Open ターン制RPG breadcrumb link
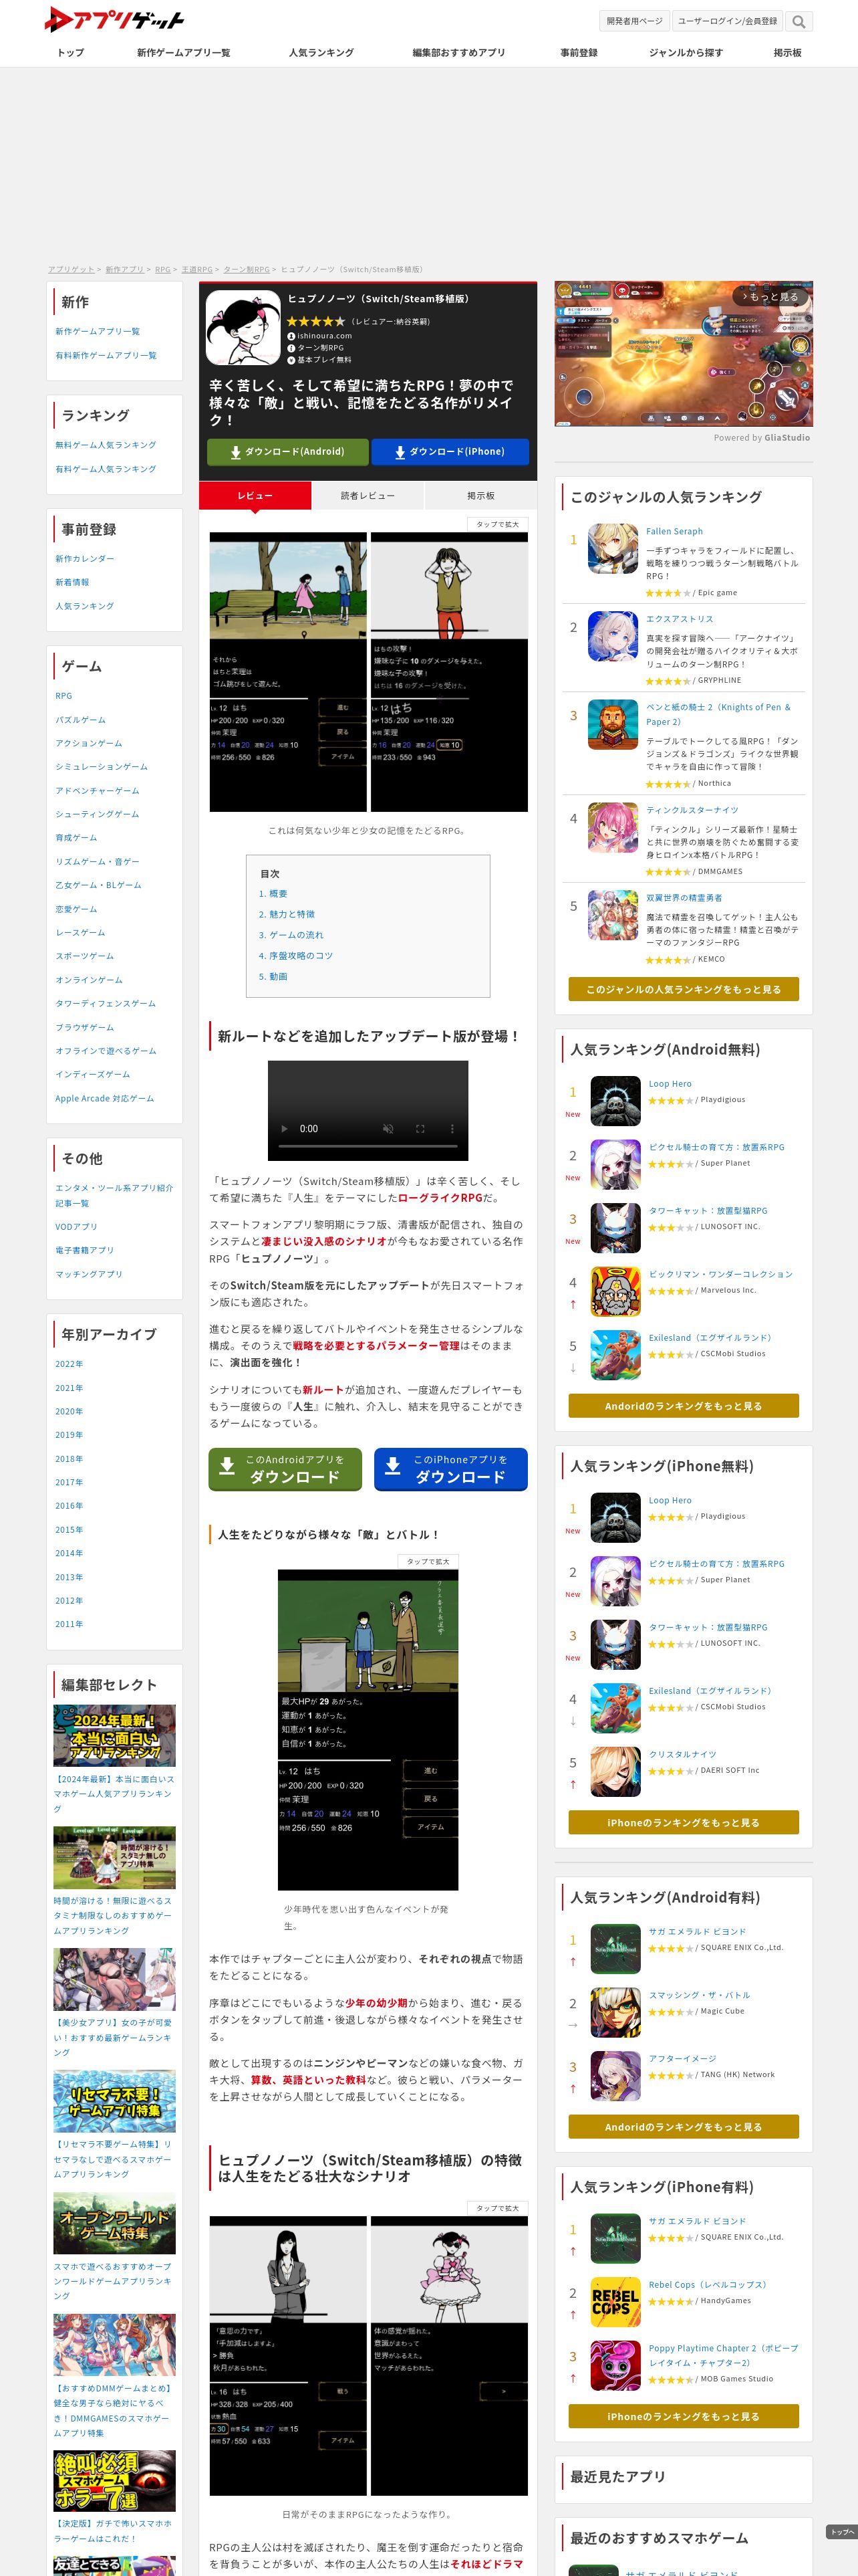This screenshot has width=858, height=2576. [x=247, y=270]
